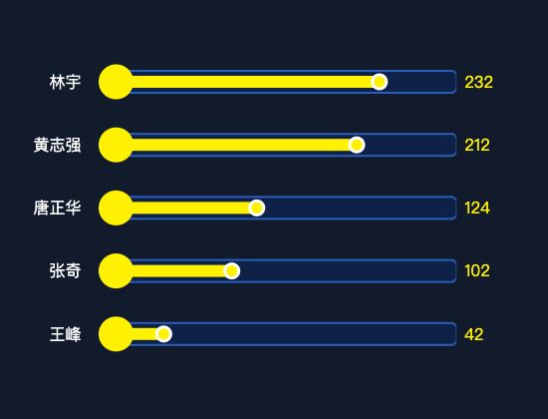Click the value 232 at bar end
The image size is (548, 419).
(478, 82)
